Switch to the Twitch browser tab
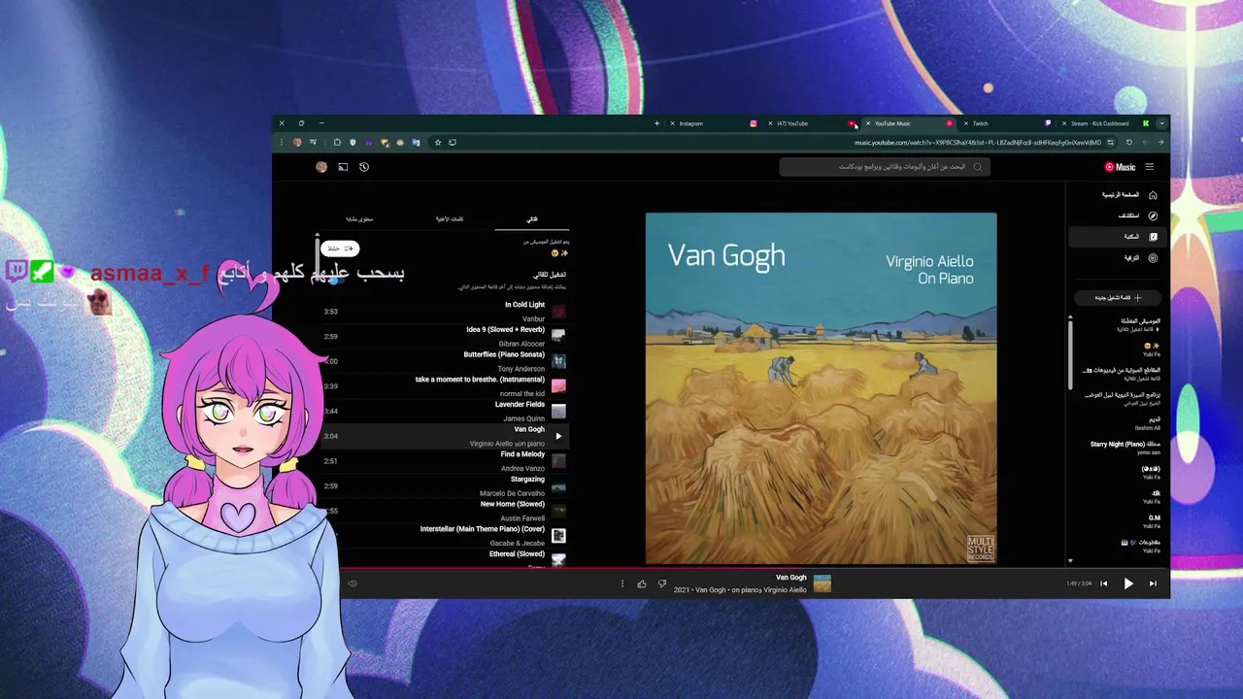Viewport: 1243px width, 699px height. [x=1008, y=123]
